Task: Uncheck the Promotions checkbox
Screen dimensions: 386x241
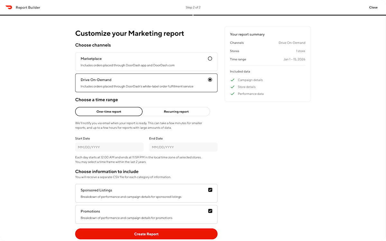Action: tap(210, 211)
